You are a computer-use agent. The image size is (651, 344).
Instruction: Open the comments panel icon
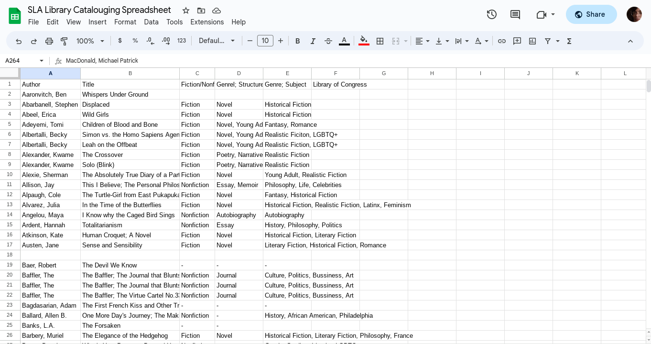[515, 14]
